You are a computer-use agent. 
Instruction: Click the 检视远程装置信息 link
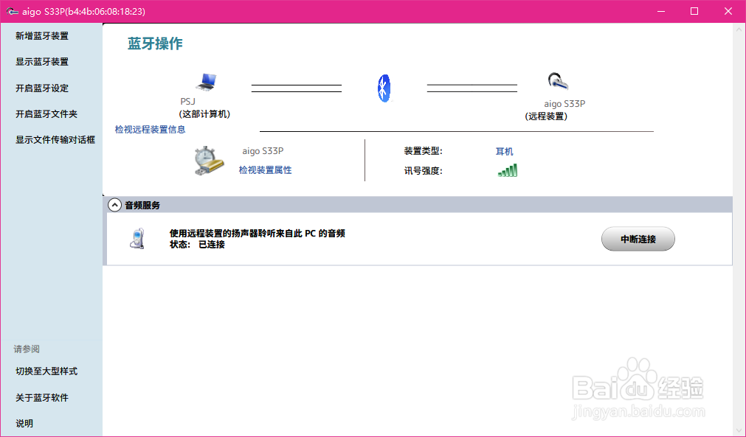point(150,129)
